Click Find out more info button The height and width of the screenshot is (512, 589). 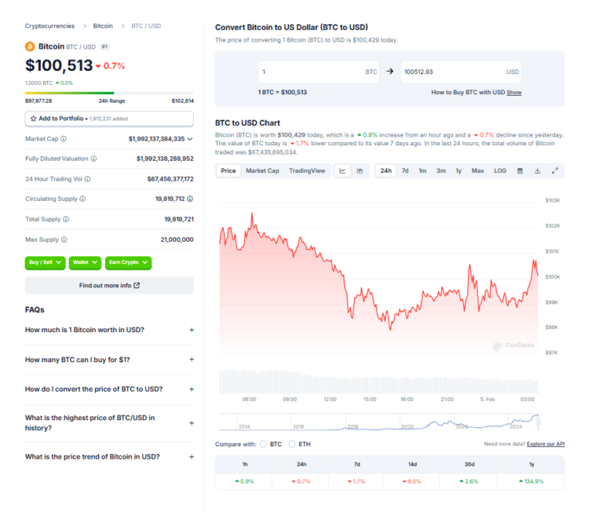(109, 286)
